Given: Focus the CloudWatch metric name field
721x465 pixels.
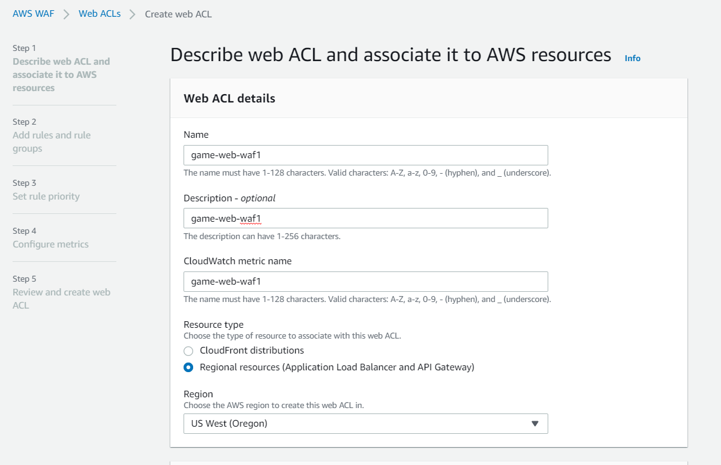Looking at the screenshot, I should tap(365, 282).
